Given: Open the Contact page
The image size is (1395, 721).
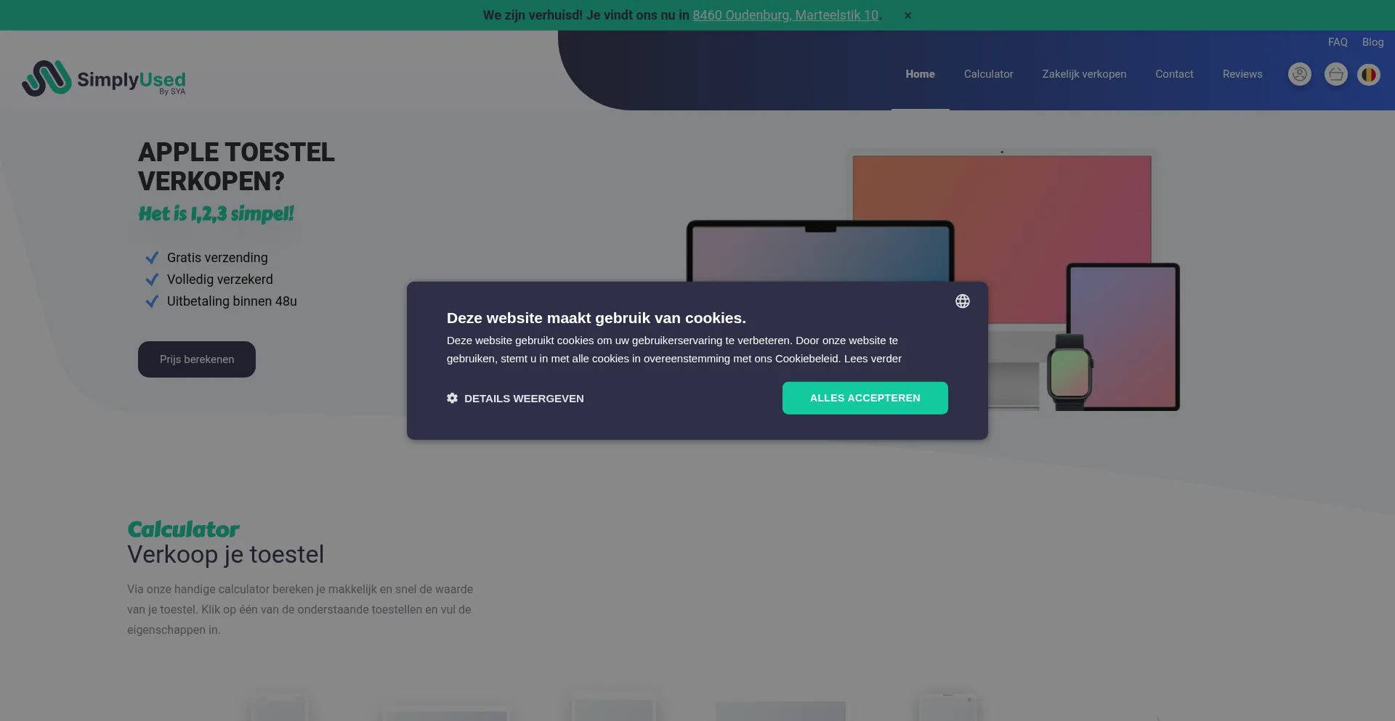Looking at the screenshot, I should click(1174, 74).
